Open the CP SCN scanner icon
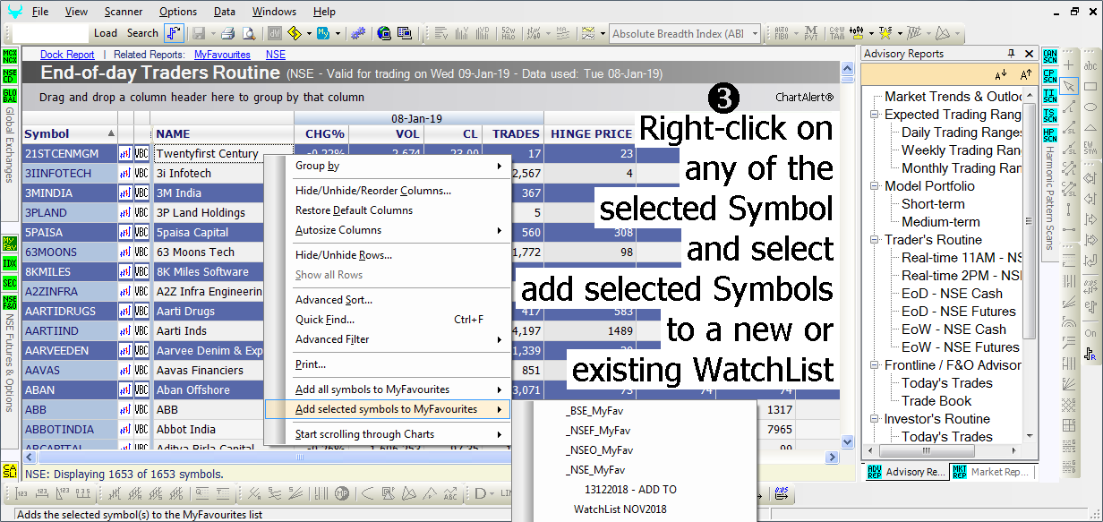 click(x=1050, y=76)
